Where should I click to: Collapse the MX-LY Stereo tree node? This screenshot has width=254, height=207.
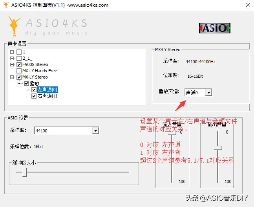(x=12, y=77)
